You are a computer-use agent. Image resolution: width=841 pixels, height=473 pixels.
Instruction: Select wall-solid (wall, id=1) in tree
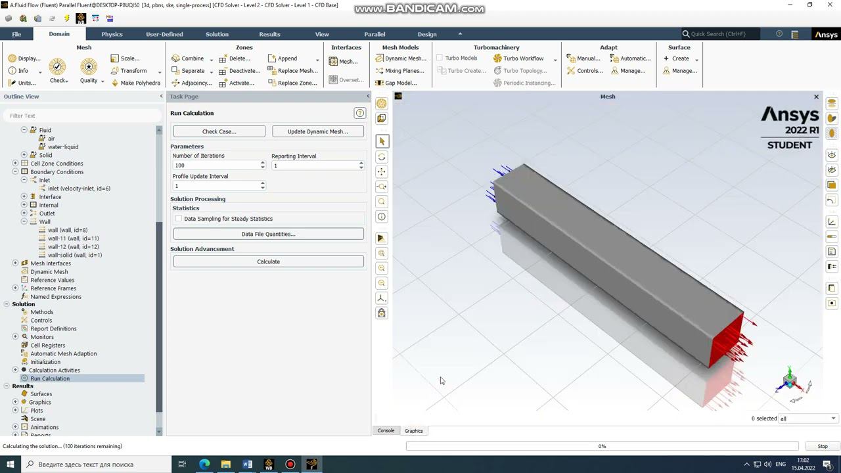pyautogui.click(x=75, y=255)
